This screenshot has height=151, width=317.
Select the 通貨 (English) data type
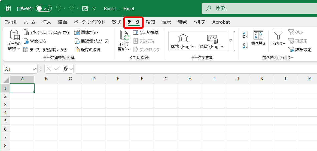coord(212,41)
